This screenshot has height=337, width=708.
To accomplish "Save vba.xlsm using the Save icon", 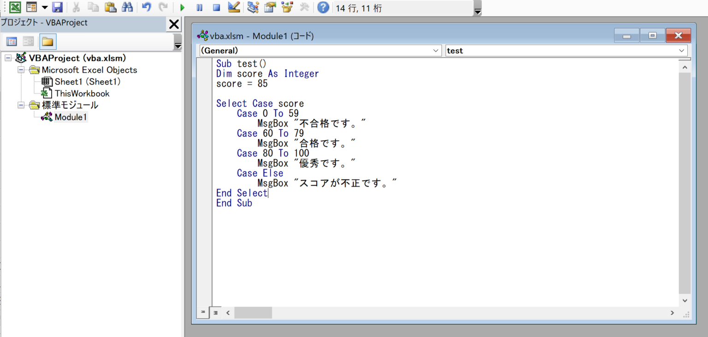I will (57, 7).
